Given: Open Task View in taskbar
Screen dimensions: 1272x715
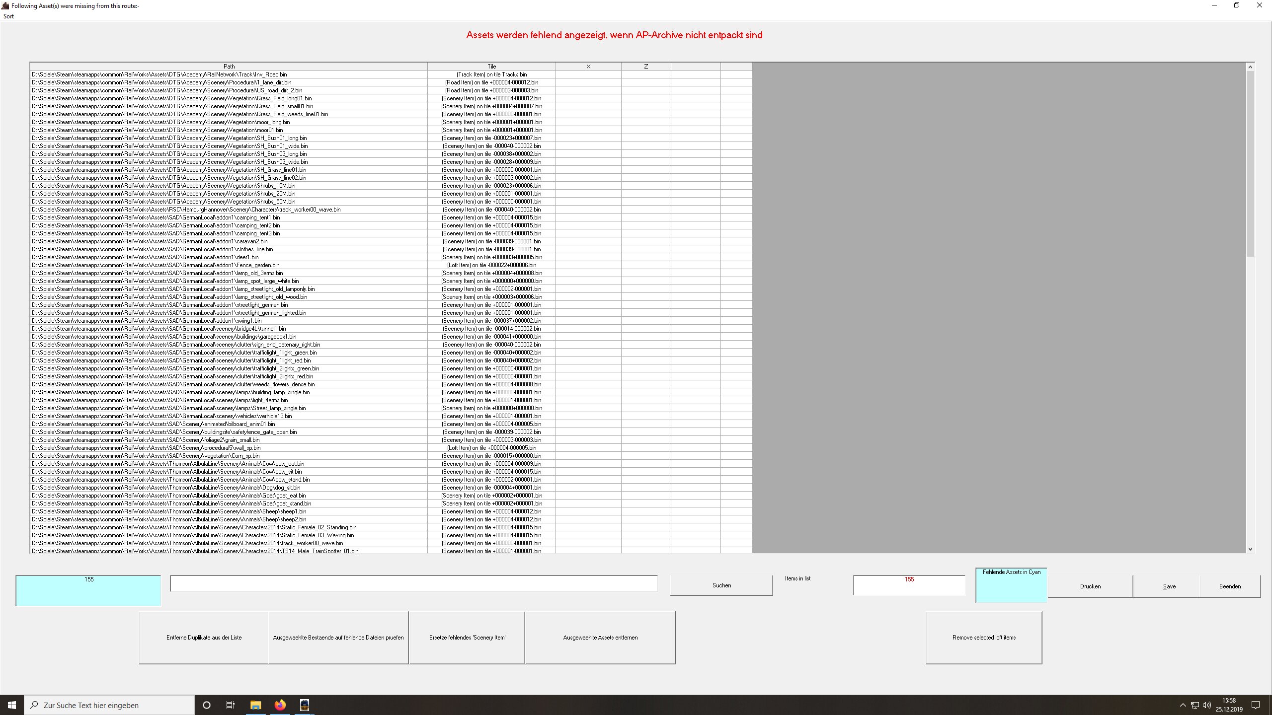Looking at the screenshot, I should click(231, 705).
